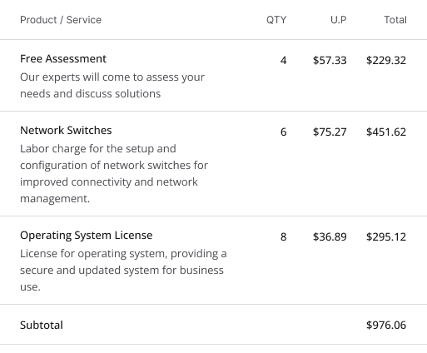Screen dimensions: 427x353
Task: Click the $75.27 unit price
Action: tap(330, 132)
